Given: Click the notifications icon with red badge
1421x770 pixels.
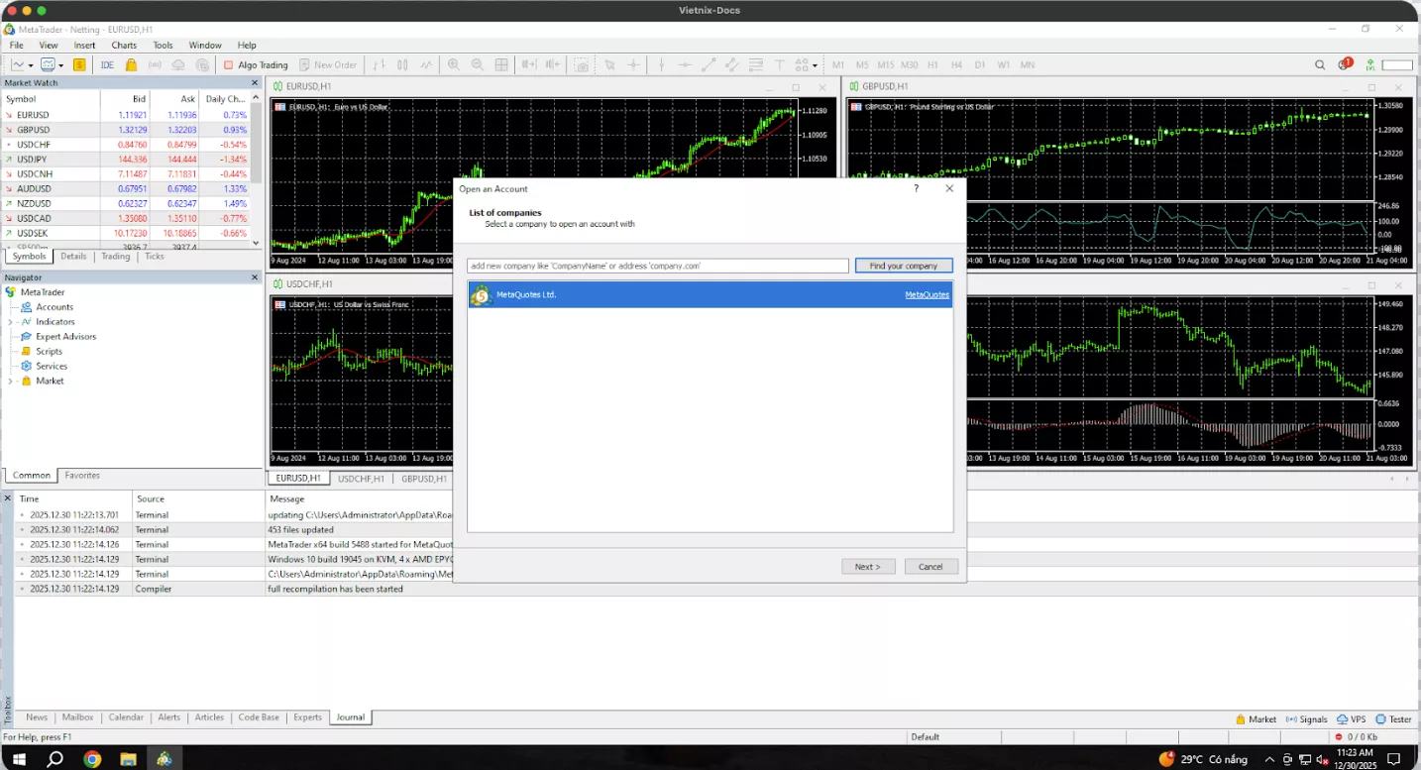Looking at the screenshot, I should click(1345, 65).
